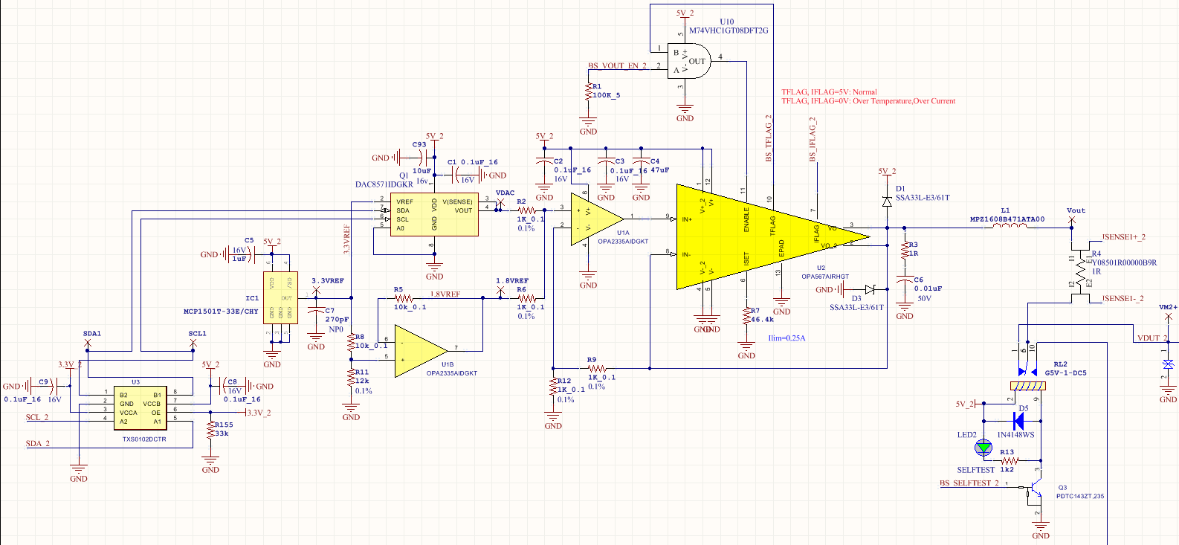Select the 1.8VREF label above R6

click(x=512, y=281)
